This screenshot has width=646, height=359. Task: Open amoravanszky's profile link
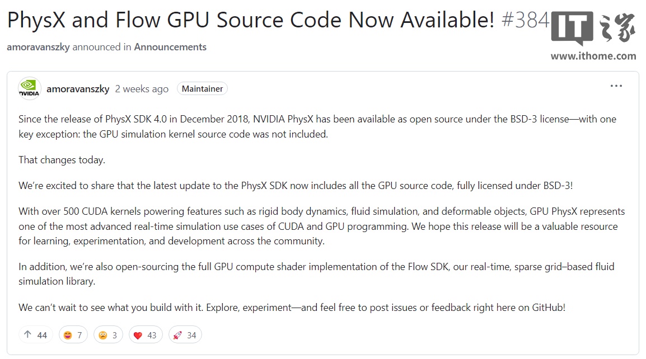point(78,88)
